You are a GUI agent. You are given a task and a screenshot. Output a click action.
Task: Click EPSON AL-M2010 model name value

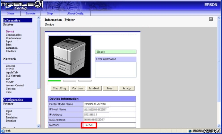pos(95,104)
